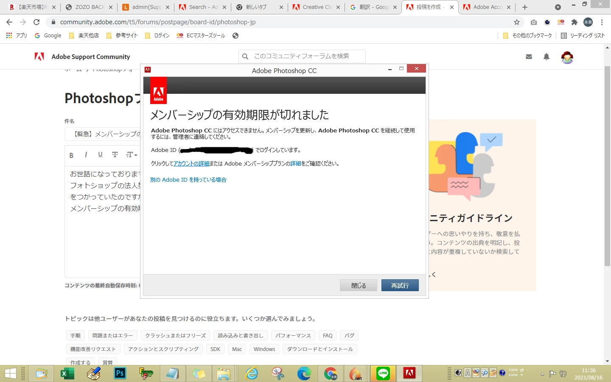
Task: Open the sticky notes taskbar icon
Action: click(x=199, y=374)
